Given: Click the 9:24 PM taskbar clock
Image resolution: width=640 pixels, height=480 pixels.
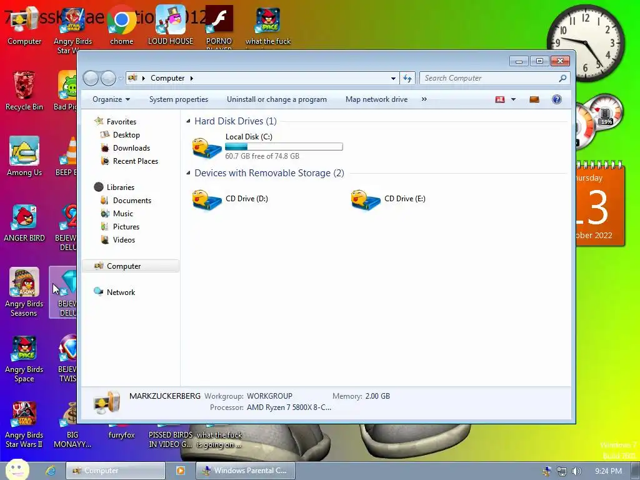Looking at the screenshot, I should point(608,471).
